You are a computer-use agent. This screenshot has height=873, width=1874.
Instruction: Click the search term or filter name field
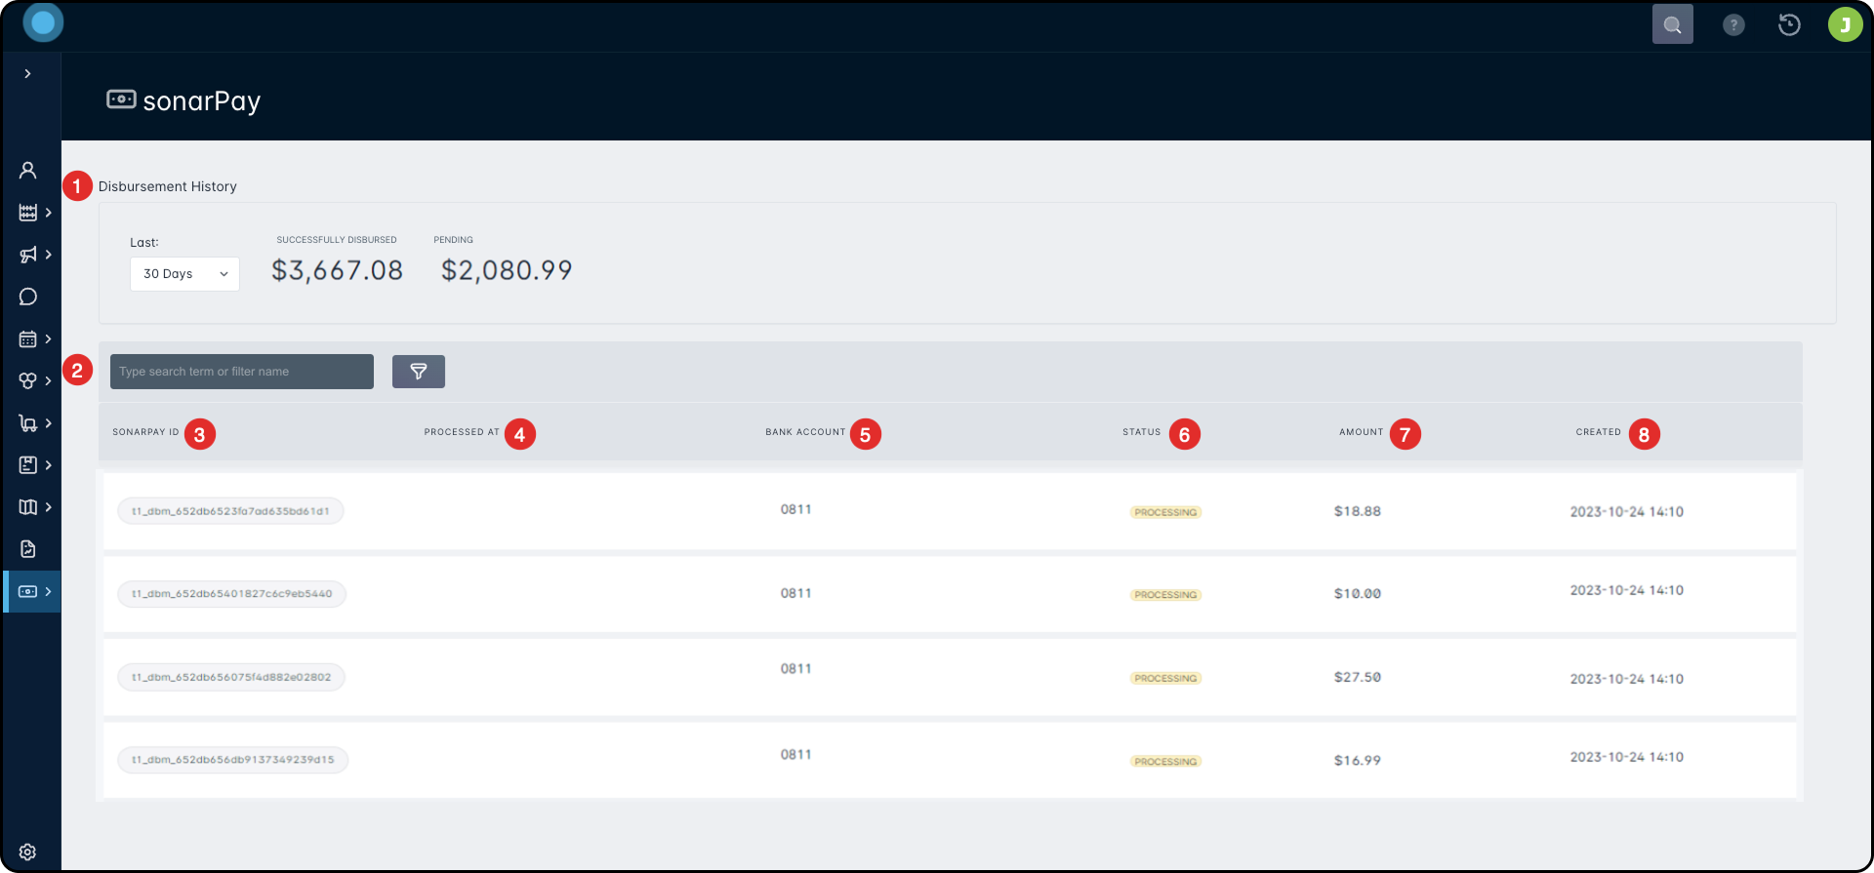[x=241, y=372]
